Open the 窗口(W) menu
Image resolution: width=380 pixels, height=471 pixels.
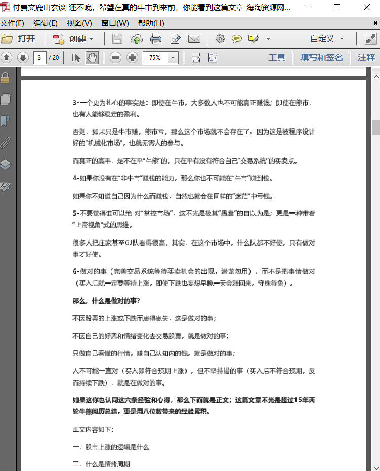click(115, 23)
